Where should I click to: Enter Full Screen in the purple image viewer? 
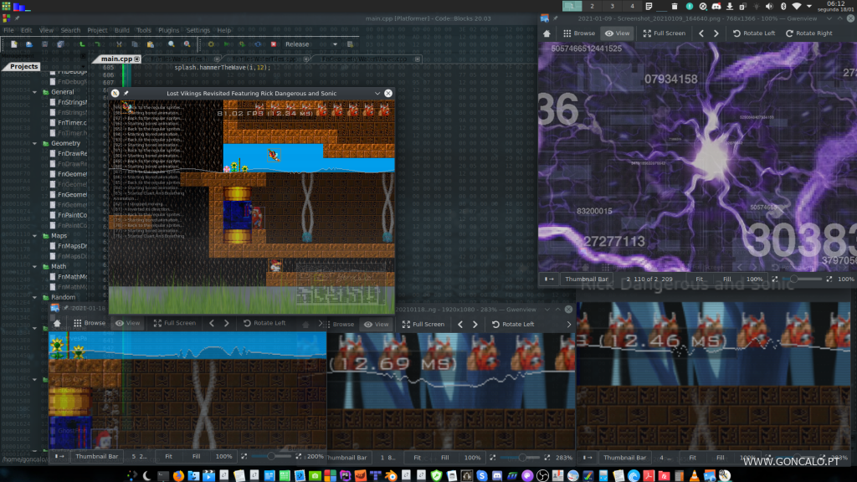click(x=664, y=33)
